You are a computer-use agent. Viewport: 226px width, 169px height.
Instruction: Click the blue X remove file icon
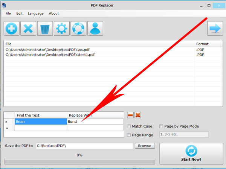[28, 28]
